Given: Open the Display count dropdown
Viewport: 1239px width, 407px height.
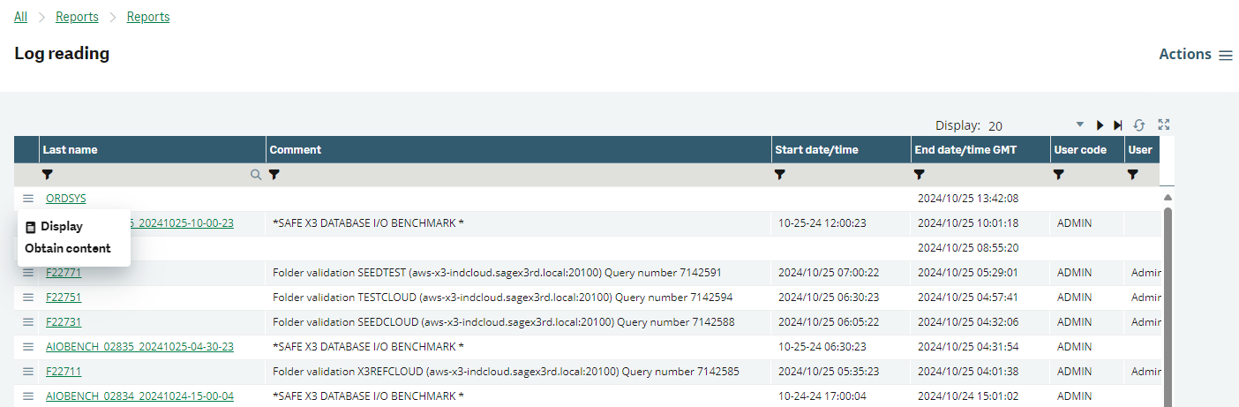Looking at the screenshot, I should pos(1079,125).
